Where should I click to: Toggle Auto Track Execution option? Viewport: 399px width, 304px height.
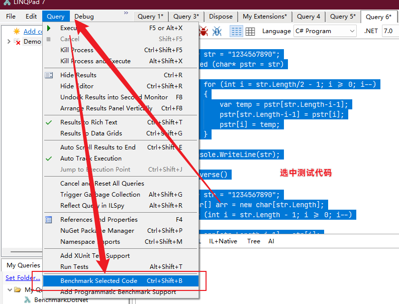coord(121,159)
